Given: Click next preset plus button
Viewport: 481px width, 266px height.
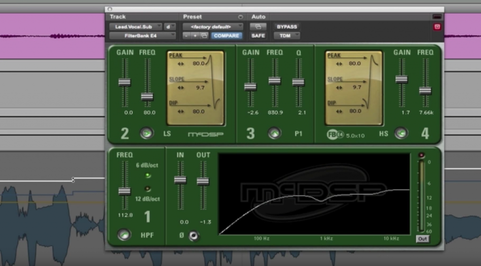Looking at the screenshot, I should [x=195, y=36].
